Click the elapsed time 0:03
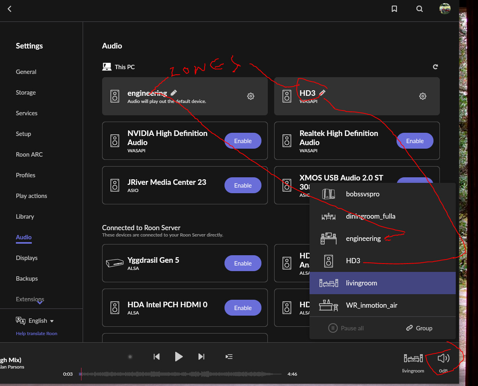This screenshot has width=478, height=386. tap(68, 374)
